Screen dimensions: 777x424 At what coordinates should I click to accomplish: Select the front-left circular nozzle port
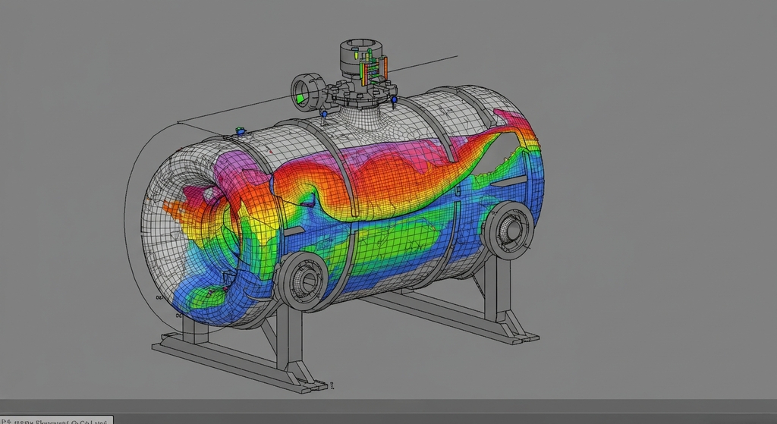pos(303,279)
